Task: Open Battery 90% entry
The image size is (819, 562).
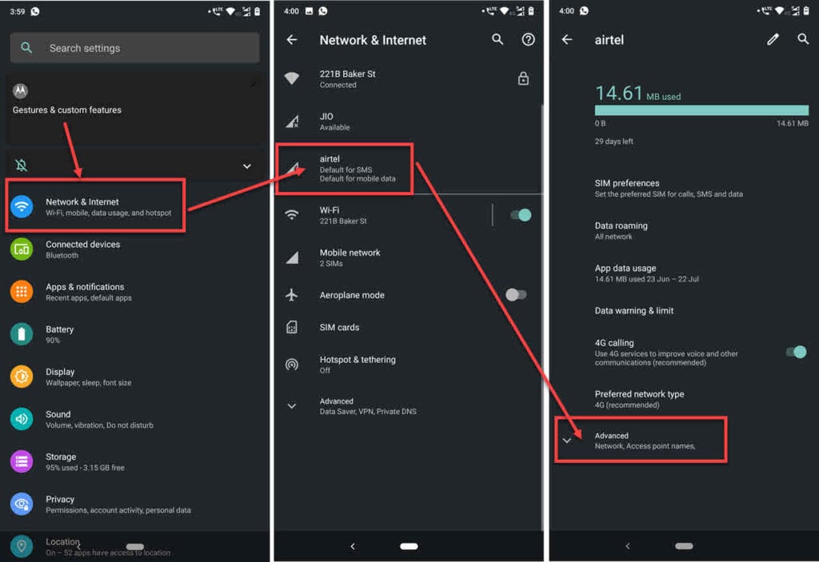Action: (x=135, y=334)
